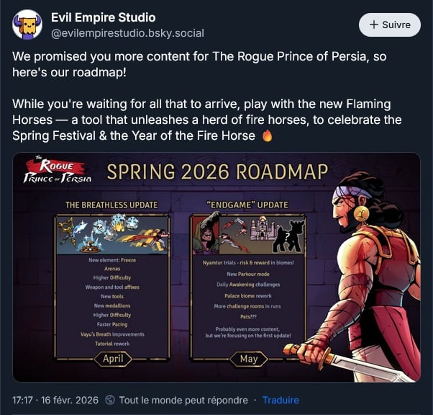Screen dimensions: 433x415
Task: Click the @evilempirestudio.bsky.social handle
Action: [127, 33]
